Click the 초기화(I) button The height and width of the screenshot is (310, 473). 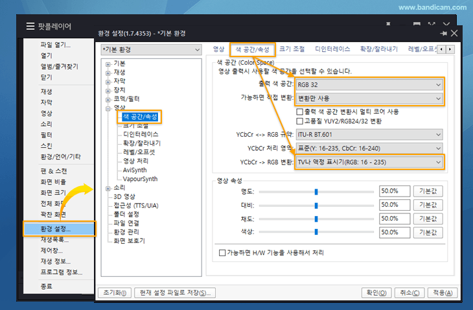coord(115,292)
